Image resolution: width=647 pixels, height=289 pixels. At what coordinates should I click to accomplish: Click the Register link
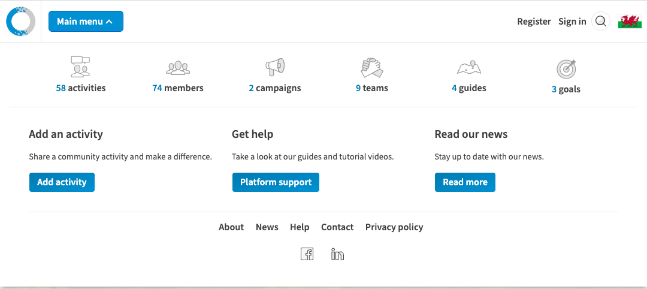pyautogui.click(x=534, y=22)
